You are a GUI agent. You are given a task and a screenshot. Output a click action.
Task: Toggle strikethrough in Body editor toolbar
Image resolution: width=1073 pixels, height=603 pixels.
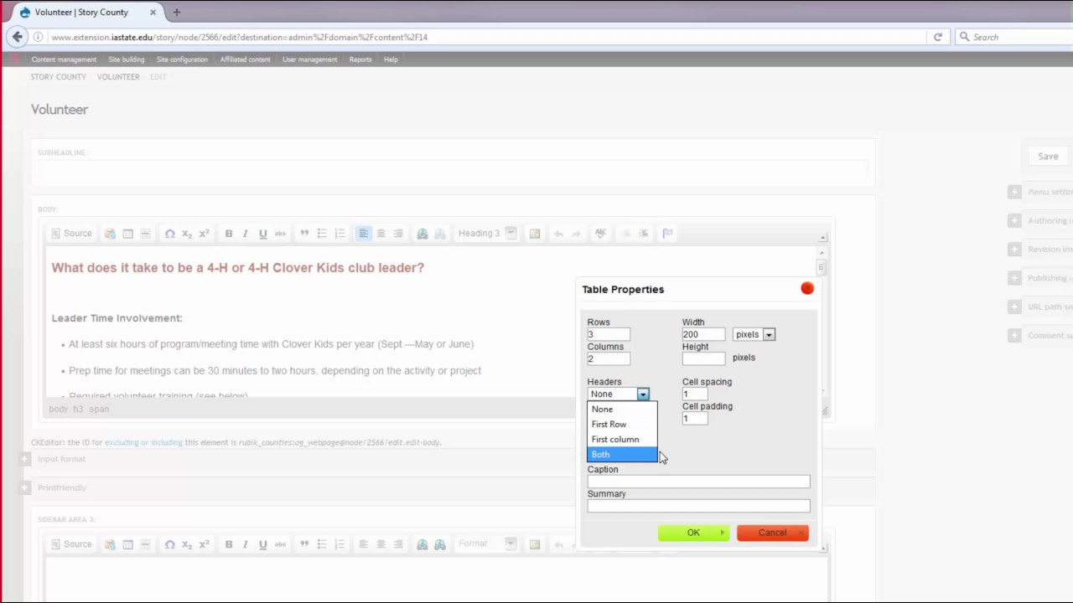[280, 234]
